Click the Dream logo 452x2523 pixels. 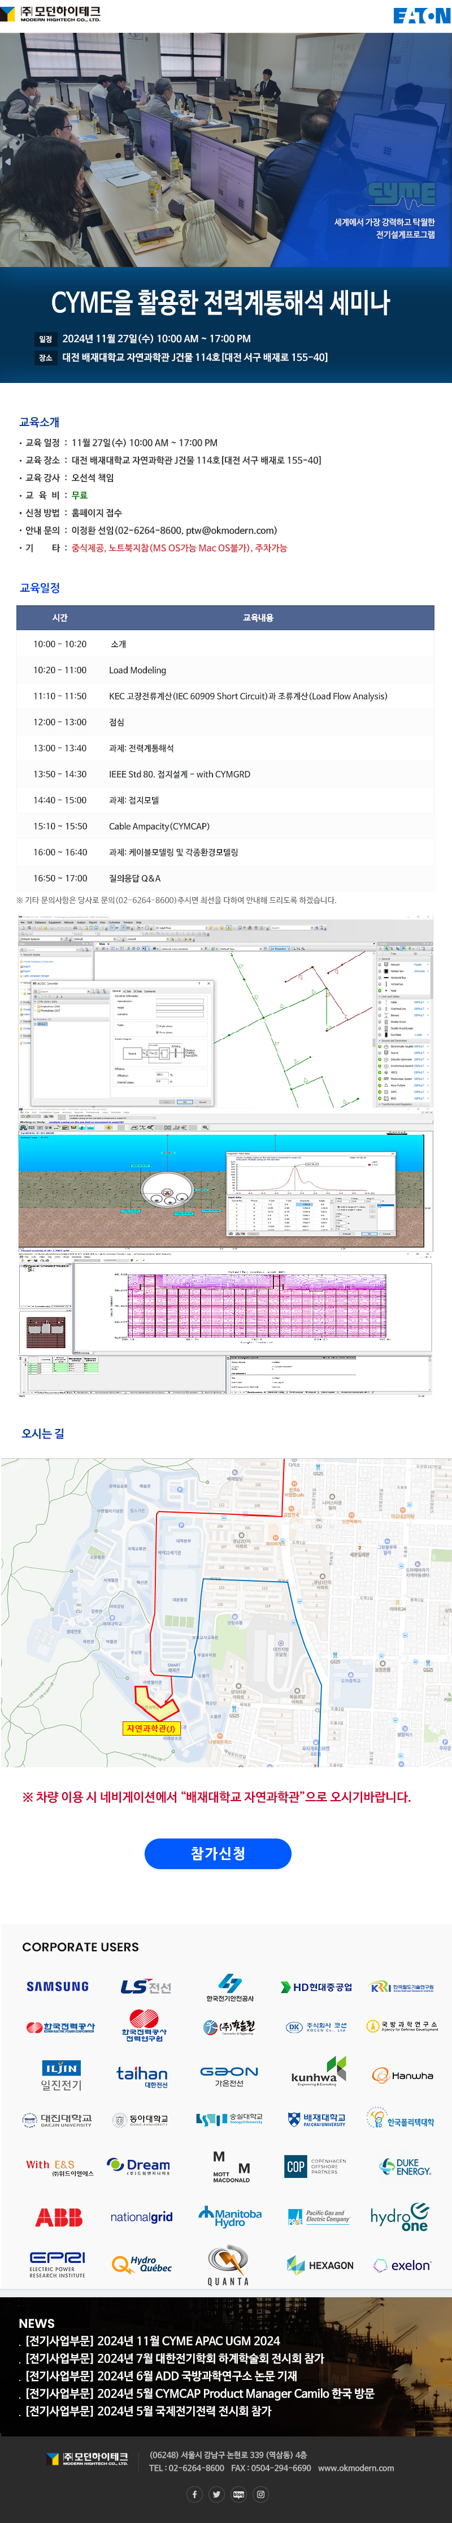tap(138, 2165)
